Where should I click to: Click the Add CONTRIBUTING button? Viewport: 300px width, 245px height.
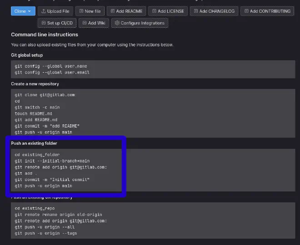click(267, 11)
